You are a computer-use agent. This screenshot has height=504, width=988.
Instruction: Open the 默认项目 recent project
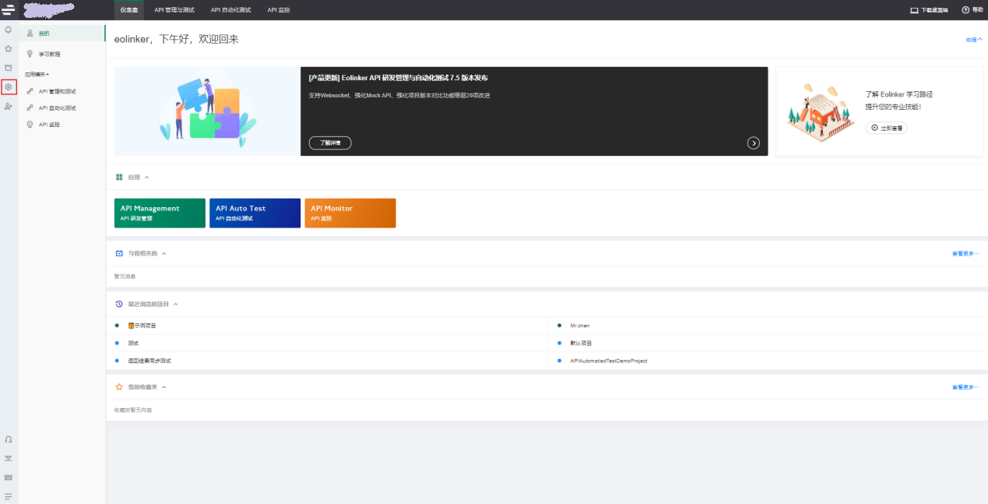(x=582, y=343)
